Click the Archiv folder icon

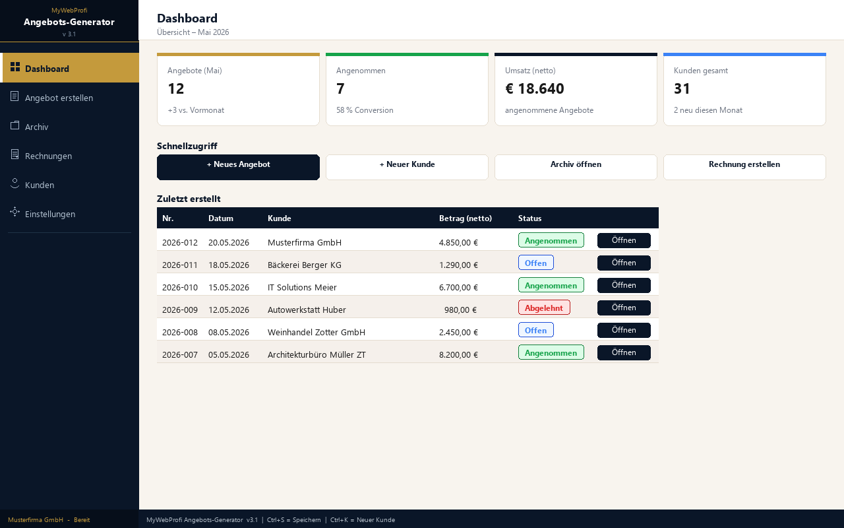[x=15, y=125]
